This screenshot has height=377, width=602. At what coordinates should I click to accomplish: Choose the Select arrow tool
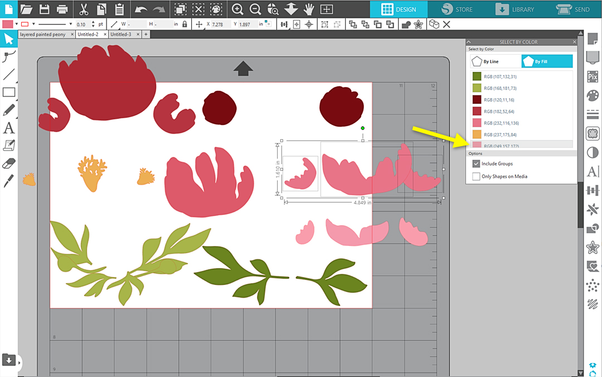coord(9,39)
